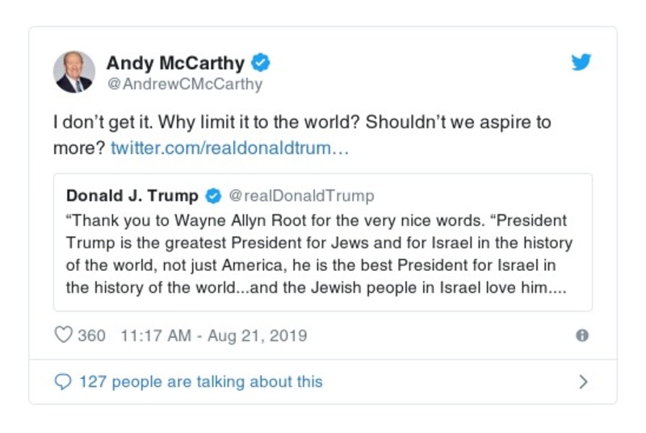The height and width of the screenshot is (433, 646).
Task: Click Andy McCarthy's verified badge
Action: pyautogui.click(x=261, y=62)
